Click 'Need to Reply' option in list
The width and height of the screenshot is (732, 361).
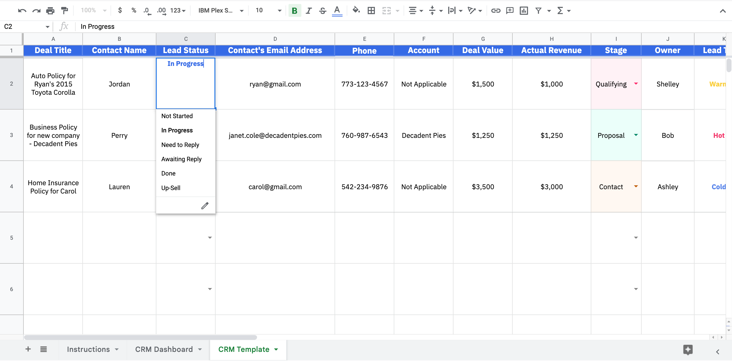click(x=180, y=144)
